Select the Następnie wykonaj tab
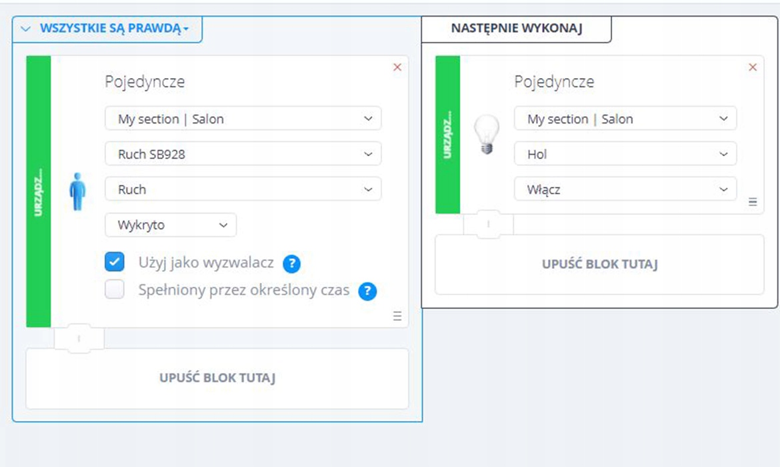 coord(517,29)
